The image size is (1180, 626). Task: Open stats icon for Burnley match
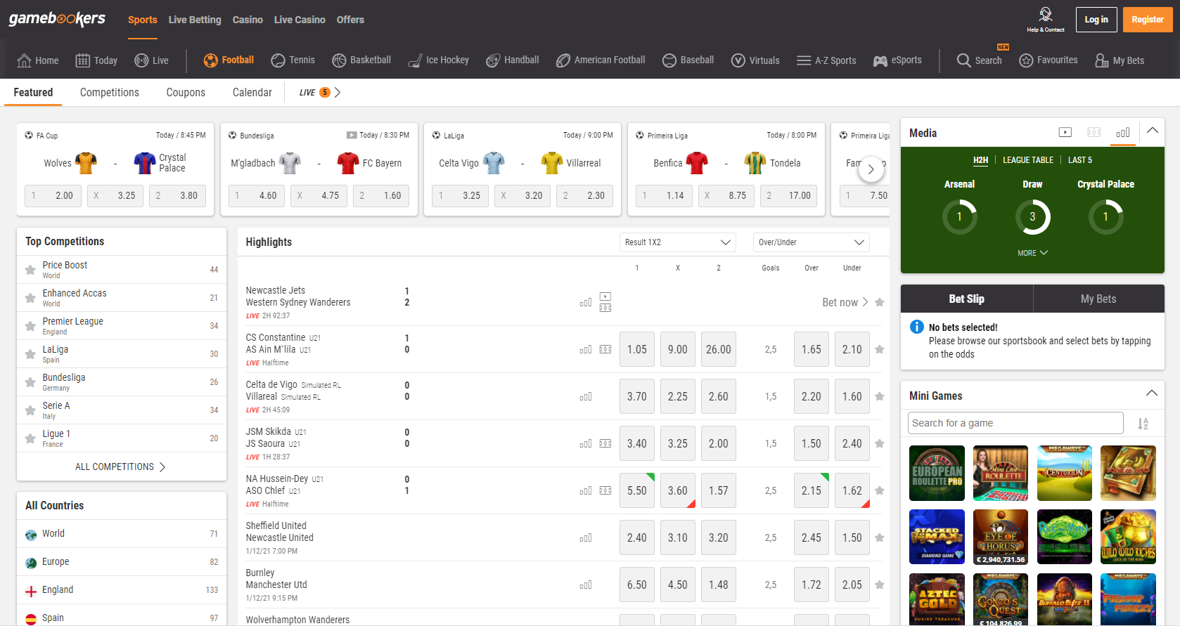pyautogui.click(x=586, y=585)
